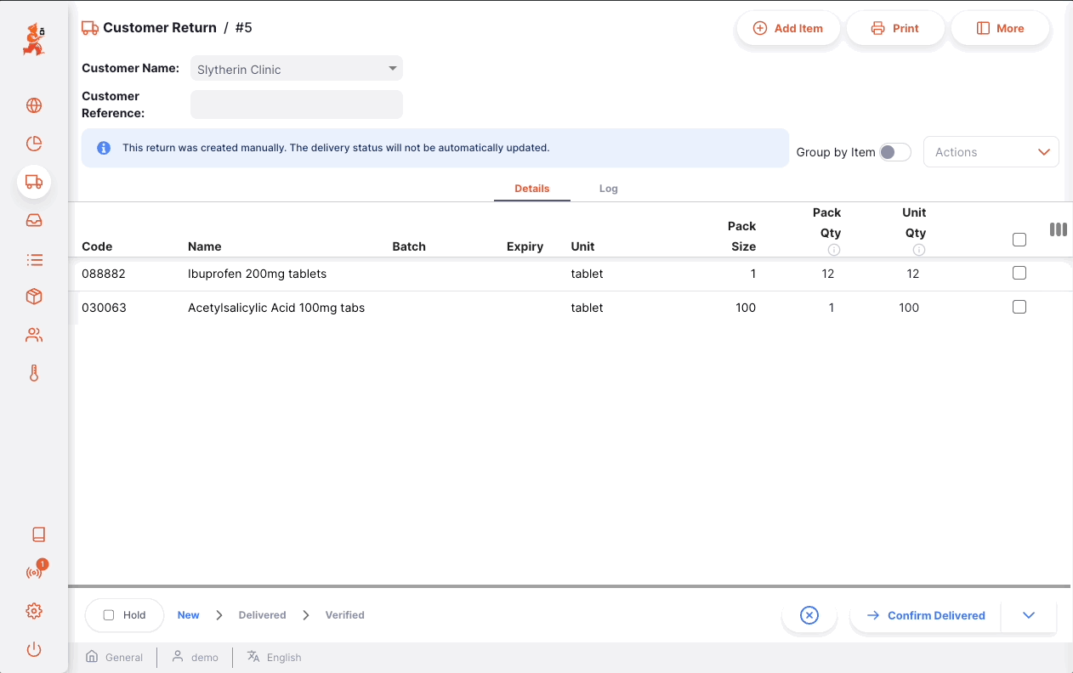Open the Dispensary people sidebar icon
1073x673 pixels.
34,335
